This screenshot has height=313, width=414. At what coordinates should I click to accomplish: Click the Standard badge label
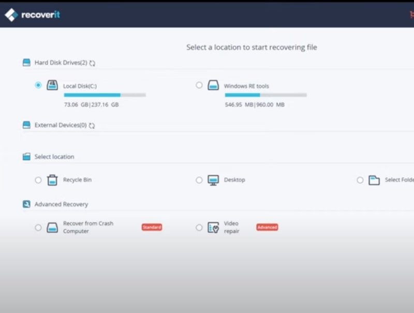click(x=152, y=227)
